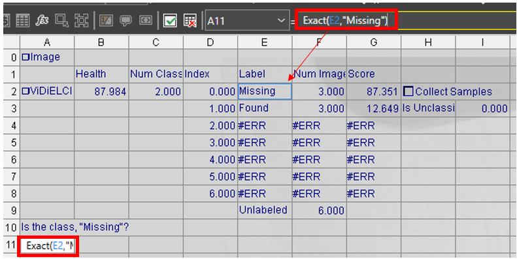Select row header 3

click(12, 108)
